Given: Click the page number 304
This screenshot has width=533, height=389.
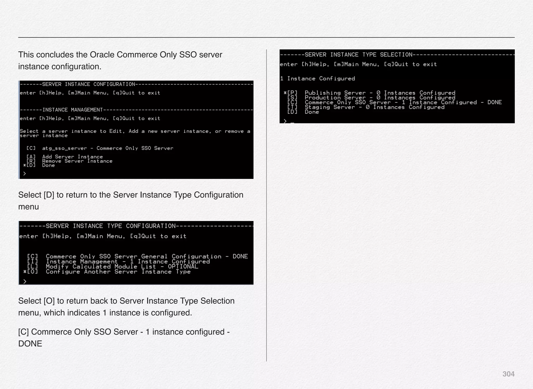Looking at the screenshot, I should pos(508,374).
